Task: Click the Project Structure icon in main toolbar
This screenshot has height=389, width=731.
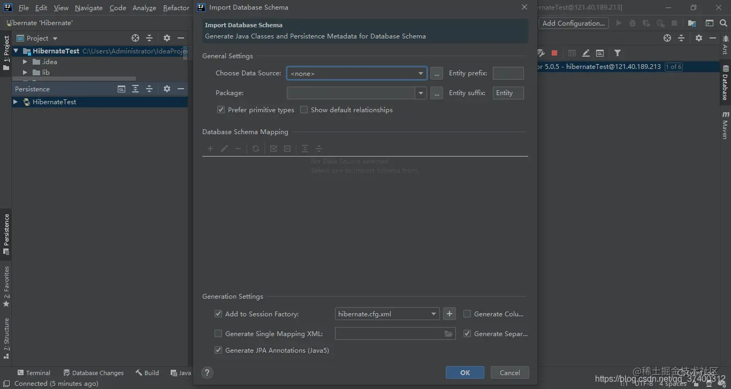Action: (x=692, y=23)
